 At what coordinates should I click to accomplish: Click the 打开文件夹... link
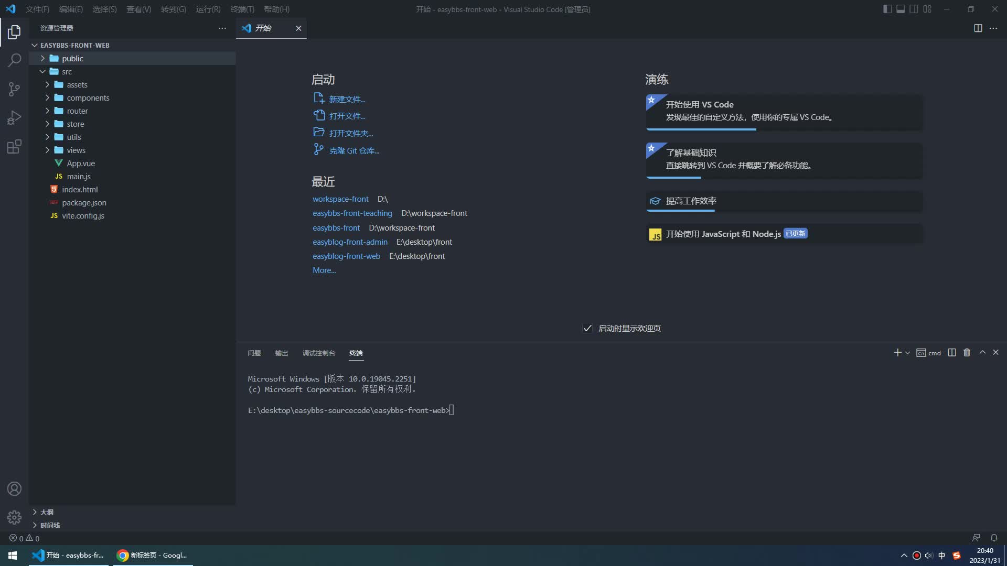[x=343, y=133]
